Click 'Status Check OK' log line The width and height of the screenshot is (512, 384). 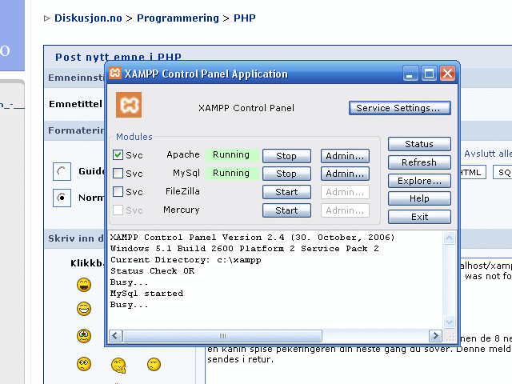click(152, 271)
